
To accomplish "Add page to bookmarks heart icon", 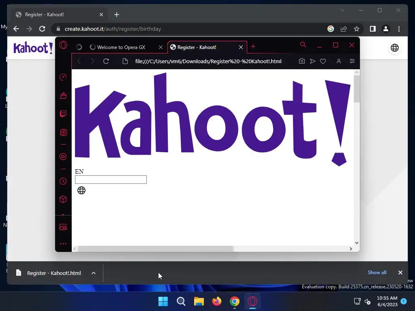I will (x=323, y=62).
